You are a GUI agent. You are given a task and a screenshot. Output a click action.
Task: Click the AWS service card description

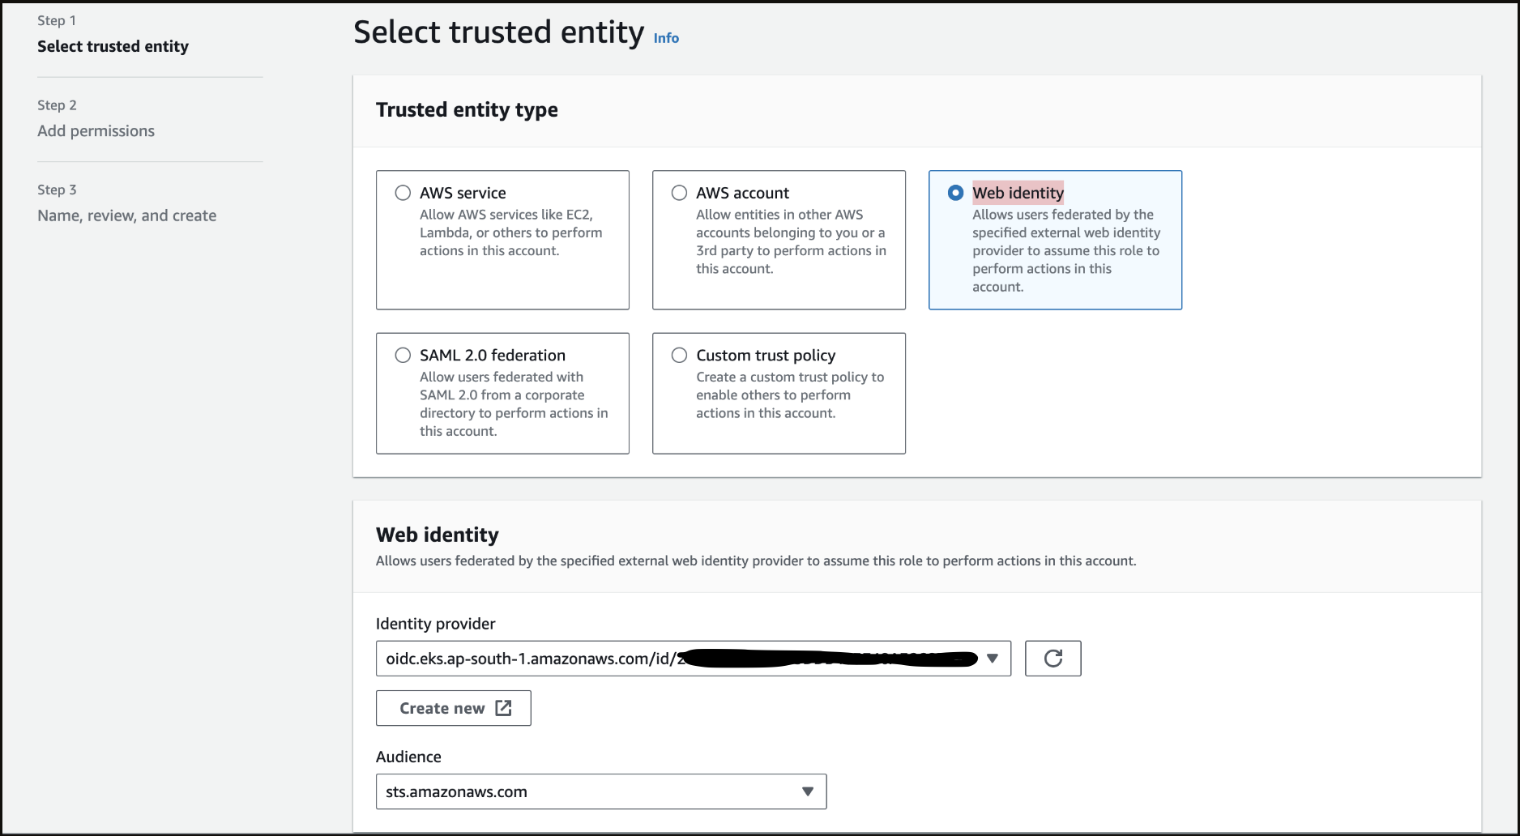coord(510,233)
